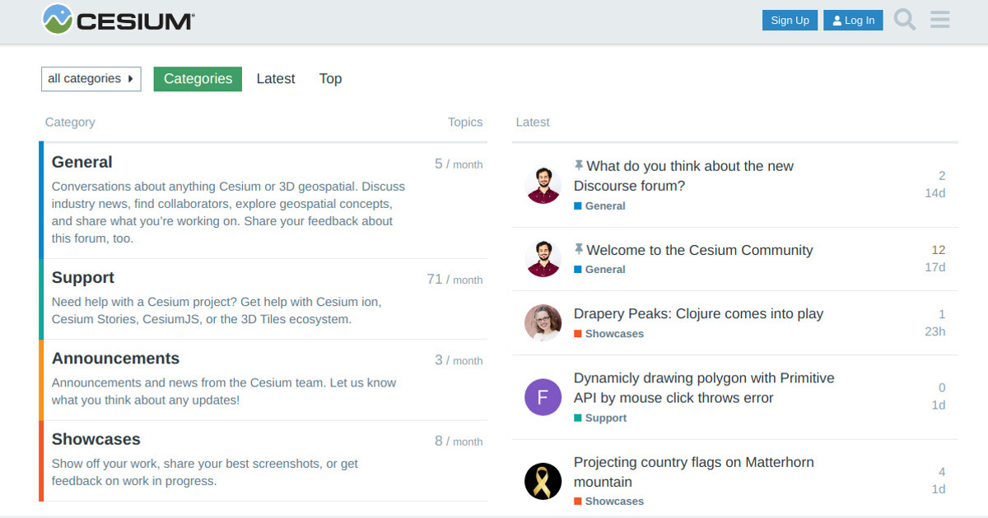The width and height of the screenshot is (988, 518).
Task: Open the Dynamicly drawing polygon topic
Action: [x=703, y=387]
